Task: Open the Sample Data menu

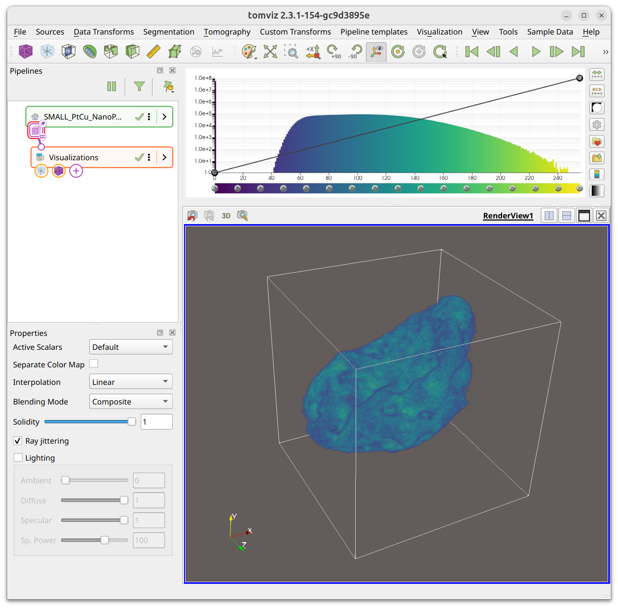Action: (550, 32)
